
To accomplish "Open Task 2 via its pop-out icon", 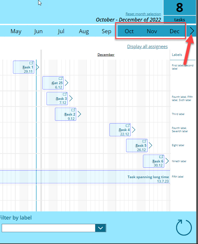I will click(x=73, y=110).
